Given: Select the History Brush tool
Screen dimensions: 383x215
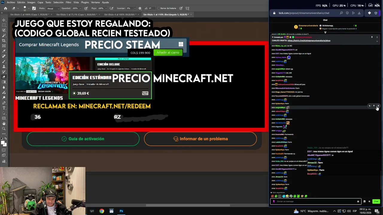Looking at the screenshot, I should click(x=4, y=72).
